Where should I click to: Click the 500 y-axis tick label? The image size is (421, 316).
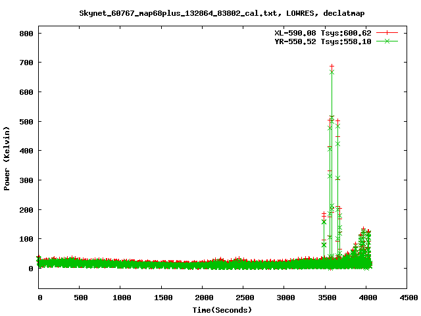pos(26,122)
